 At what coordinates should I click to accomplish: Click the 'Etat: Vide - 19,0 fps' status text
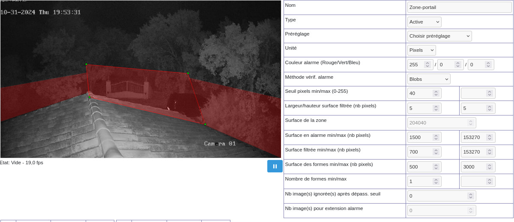(x=21, y=163)
